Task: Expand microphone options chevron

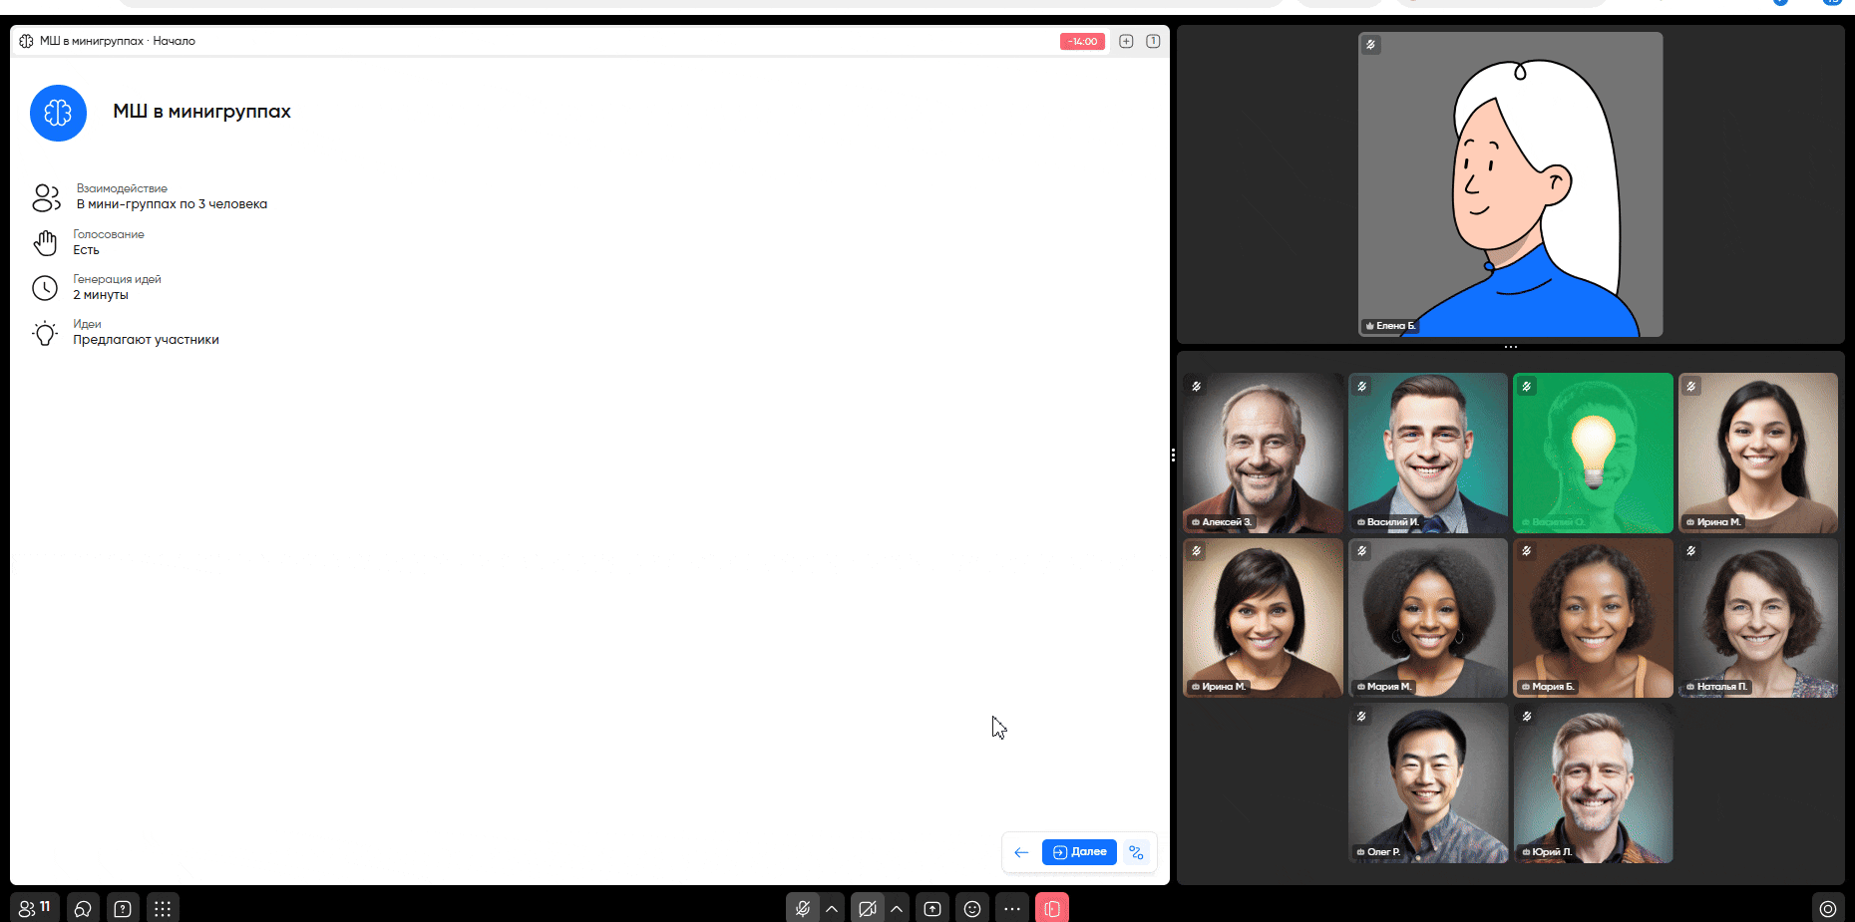Action: coord(832,908)
